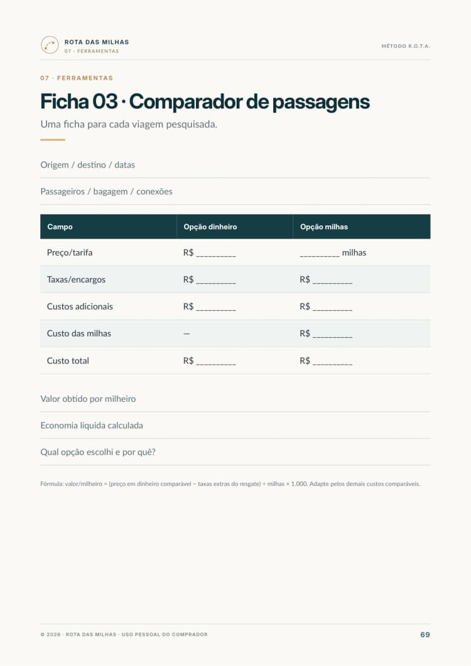The width and height of the screenshot is (471, 666).
Task: Click the MÉTODO R.O.T.A. header label
Action: coord(406,46)
